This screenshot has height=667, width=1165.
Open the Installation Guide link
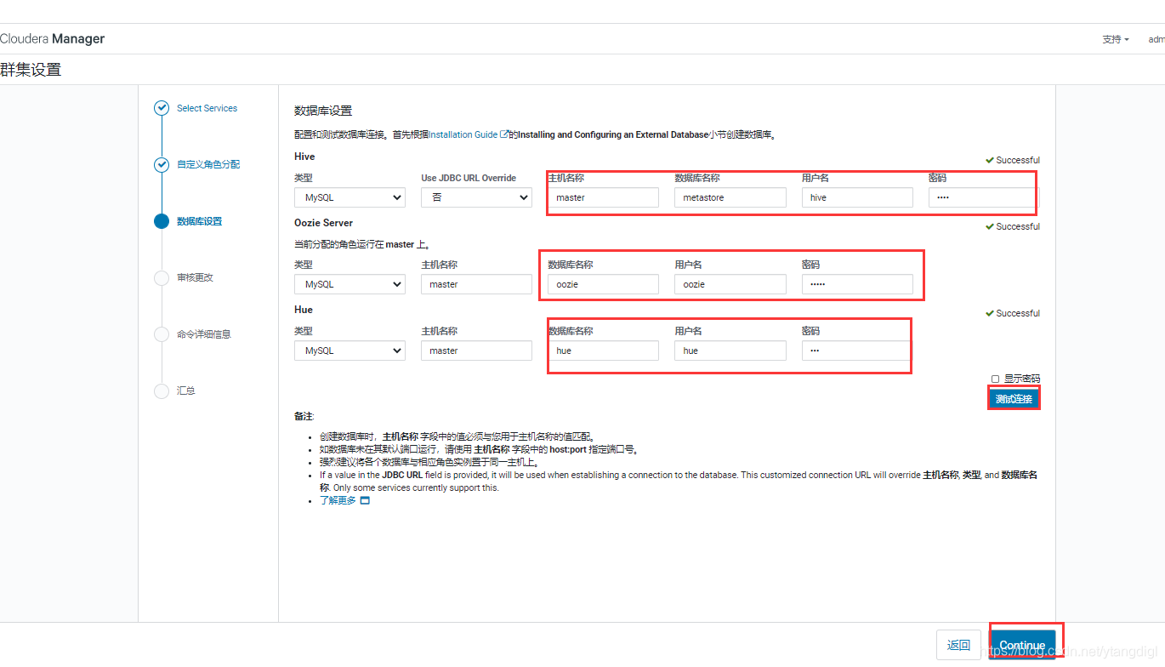pos(463,134)
